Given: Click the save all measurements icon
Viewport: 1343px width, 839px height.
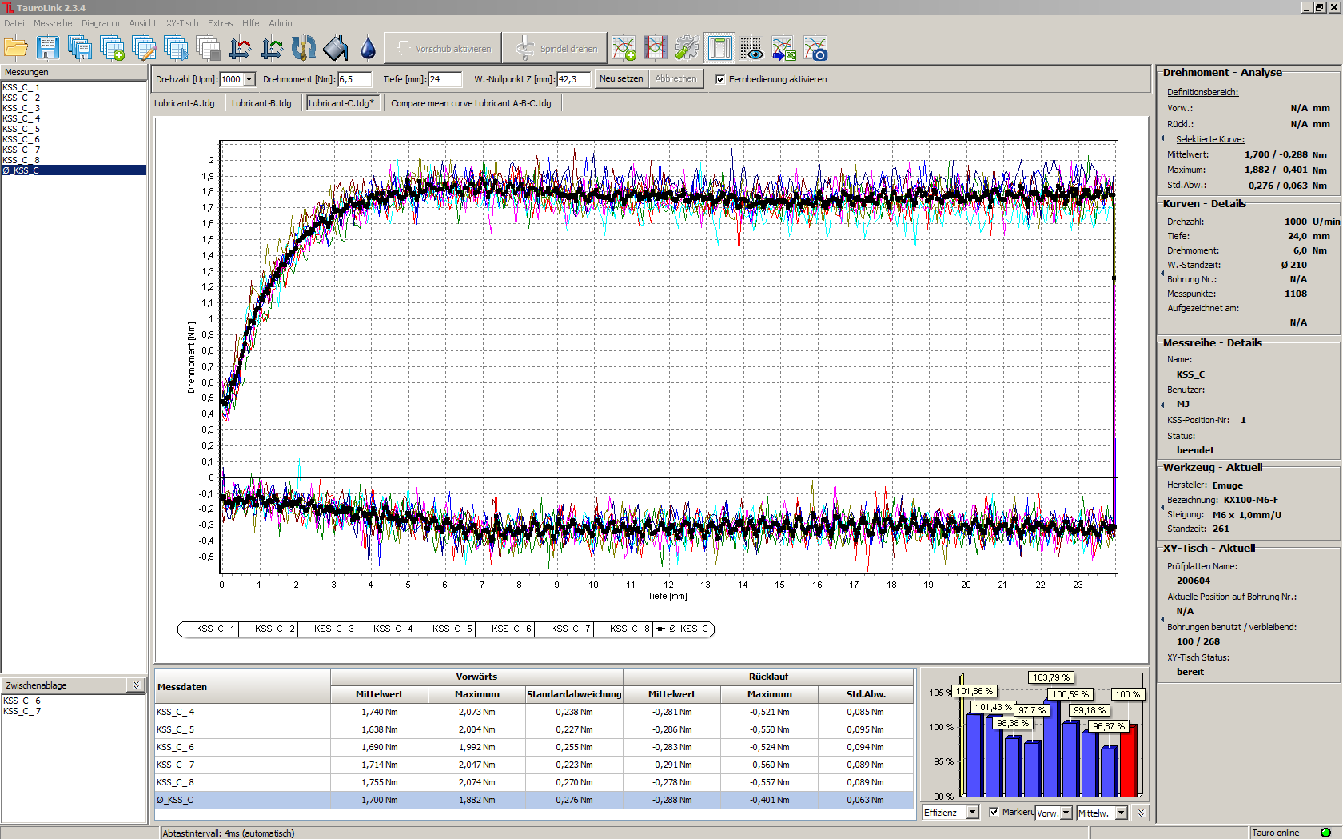Looking at the screenshot, I should tap(80, 48).
